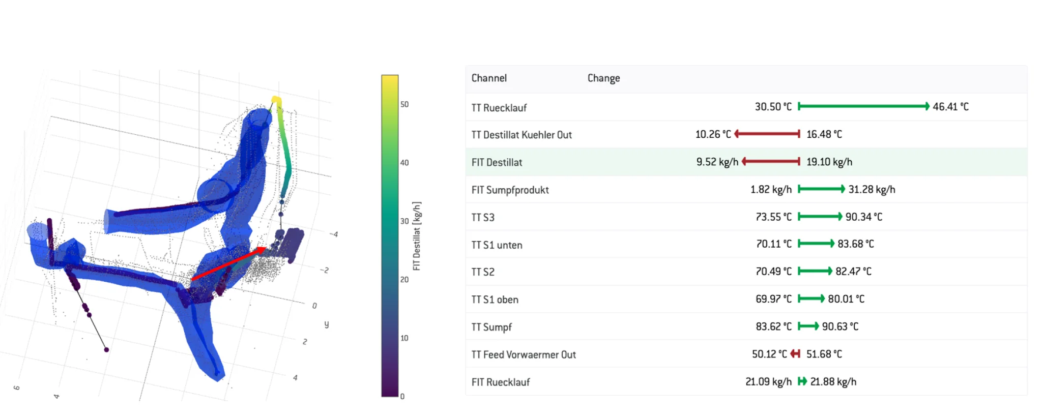Click the colorbar tick label 30
Viewport: 1042px width, 416px height.
pos(404,221)
